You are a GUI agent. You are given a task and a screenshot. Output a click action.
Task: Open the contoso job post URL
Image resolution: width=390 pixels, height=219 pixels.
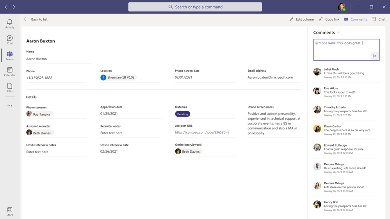(202, 132)
